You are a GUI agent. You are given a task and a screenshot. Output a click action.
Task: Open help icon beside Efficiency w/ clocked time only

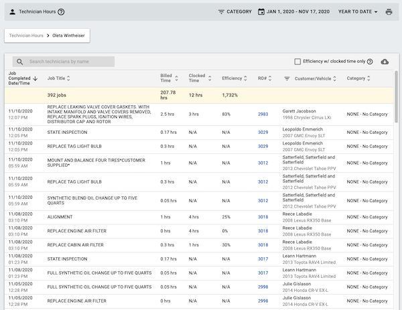click(x=370, y=62)
